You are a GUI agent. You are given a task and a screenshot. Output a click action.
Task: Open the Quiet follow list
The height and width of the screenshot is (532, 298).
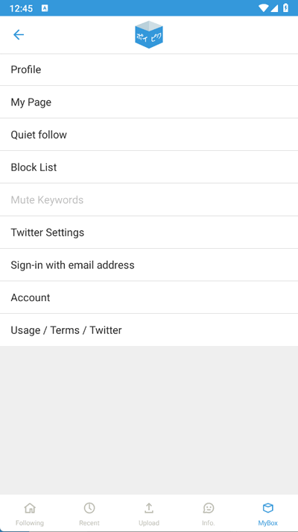(149, 134)
